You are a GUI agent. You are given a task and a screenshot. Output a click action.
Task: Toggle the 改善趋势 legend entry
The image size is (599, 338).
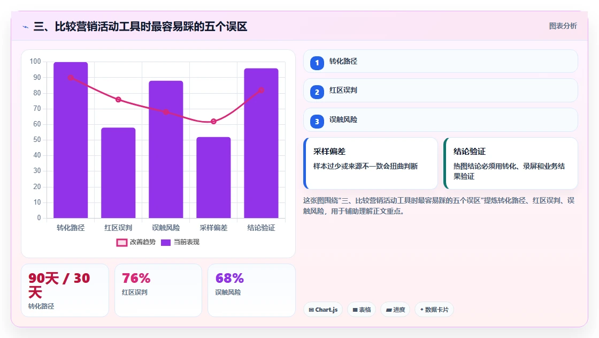(136, 242)
